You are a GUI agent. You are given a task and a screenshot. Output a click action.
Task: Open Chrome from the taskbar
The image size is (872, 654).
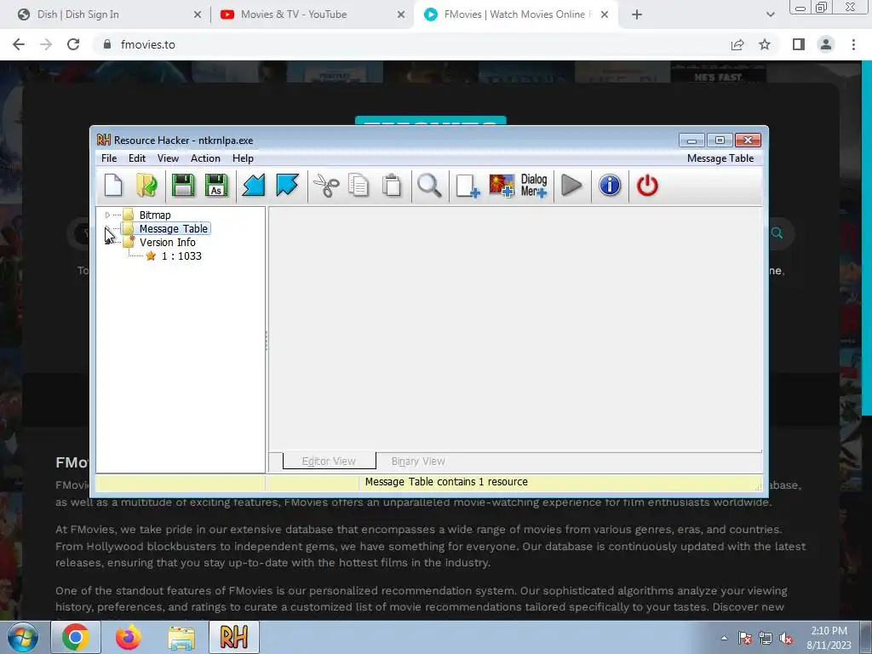(76, 637)
